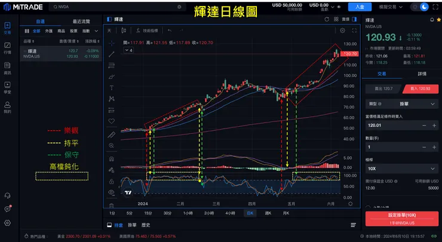Open the chat messages icon in sidebar
442x242 pixels.
coord(8,209)
